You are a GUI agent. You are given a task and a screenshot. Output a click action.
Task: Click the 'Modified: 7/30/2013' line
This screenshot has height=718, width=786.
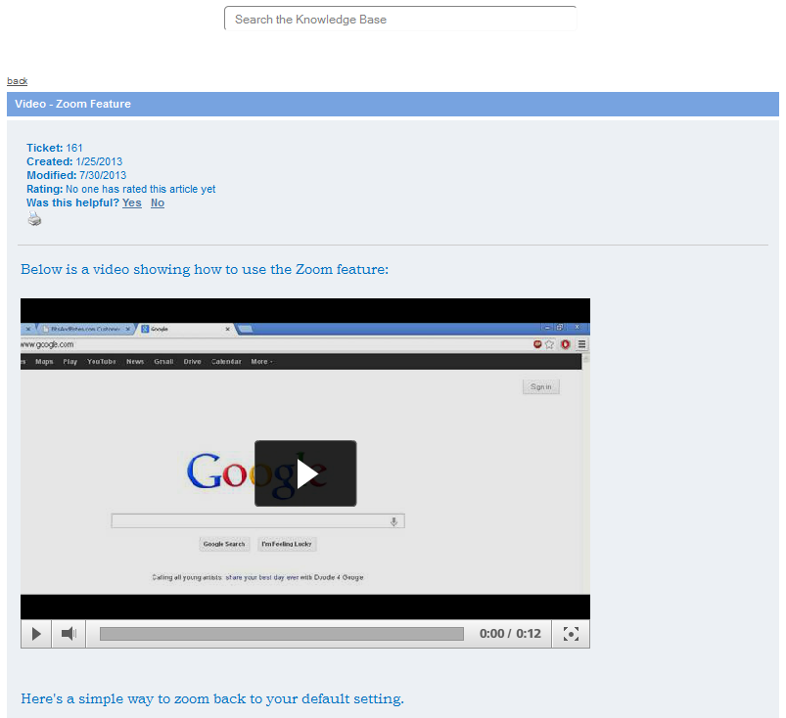coord(76,175)
